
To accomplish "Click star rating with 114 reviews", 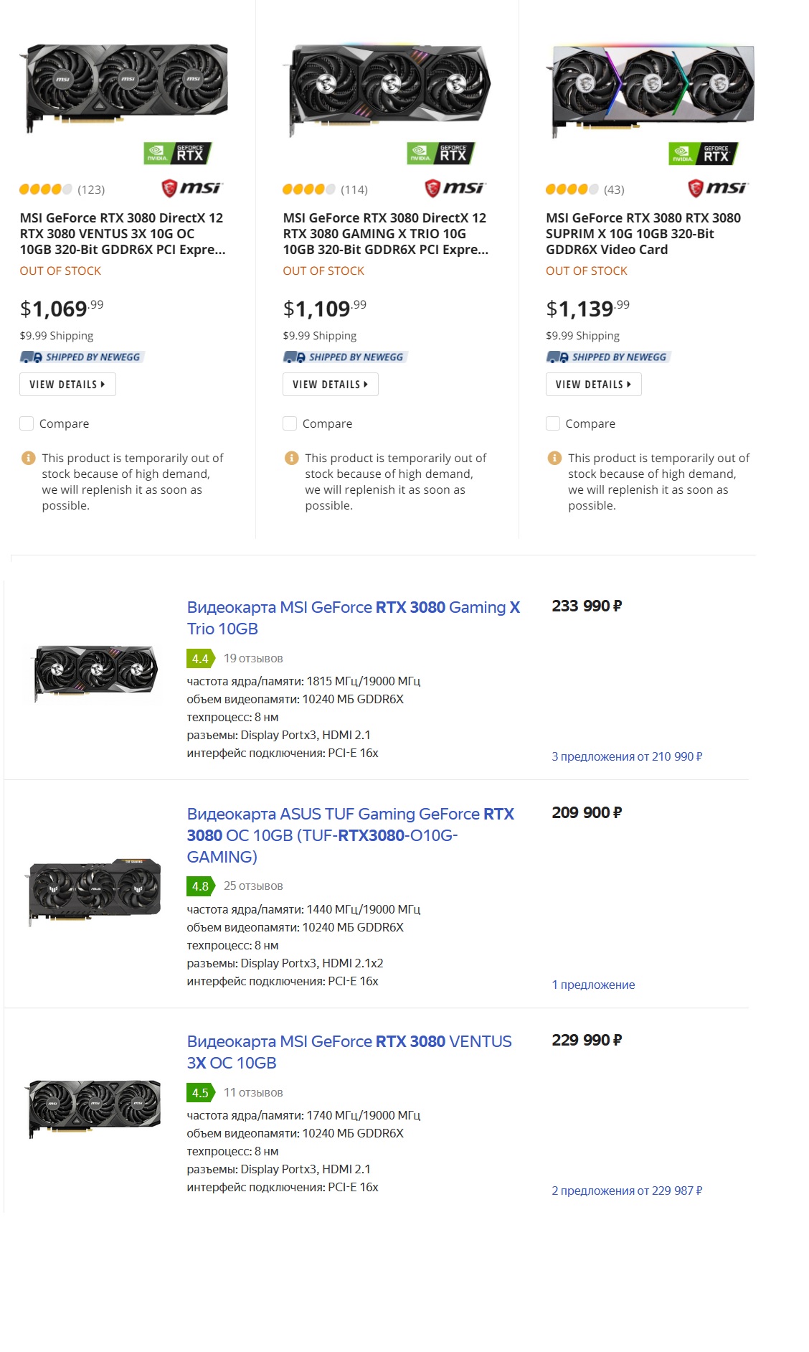I will click(x=308, y=189).
